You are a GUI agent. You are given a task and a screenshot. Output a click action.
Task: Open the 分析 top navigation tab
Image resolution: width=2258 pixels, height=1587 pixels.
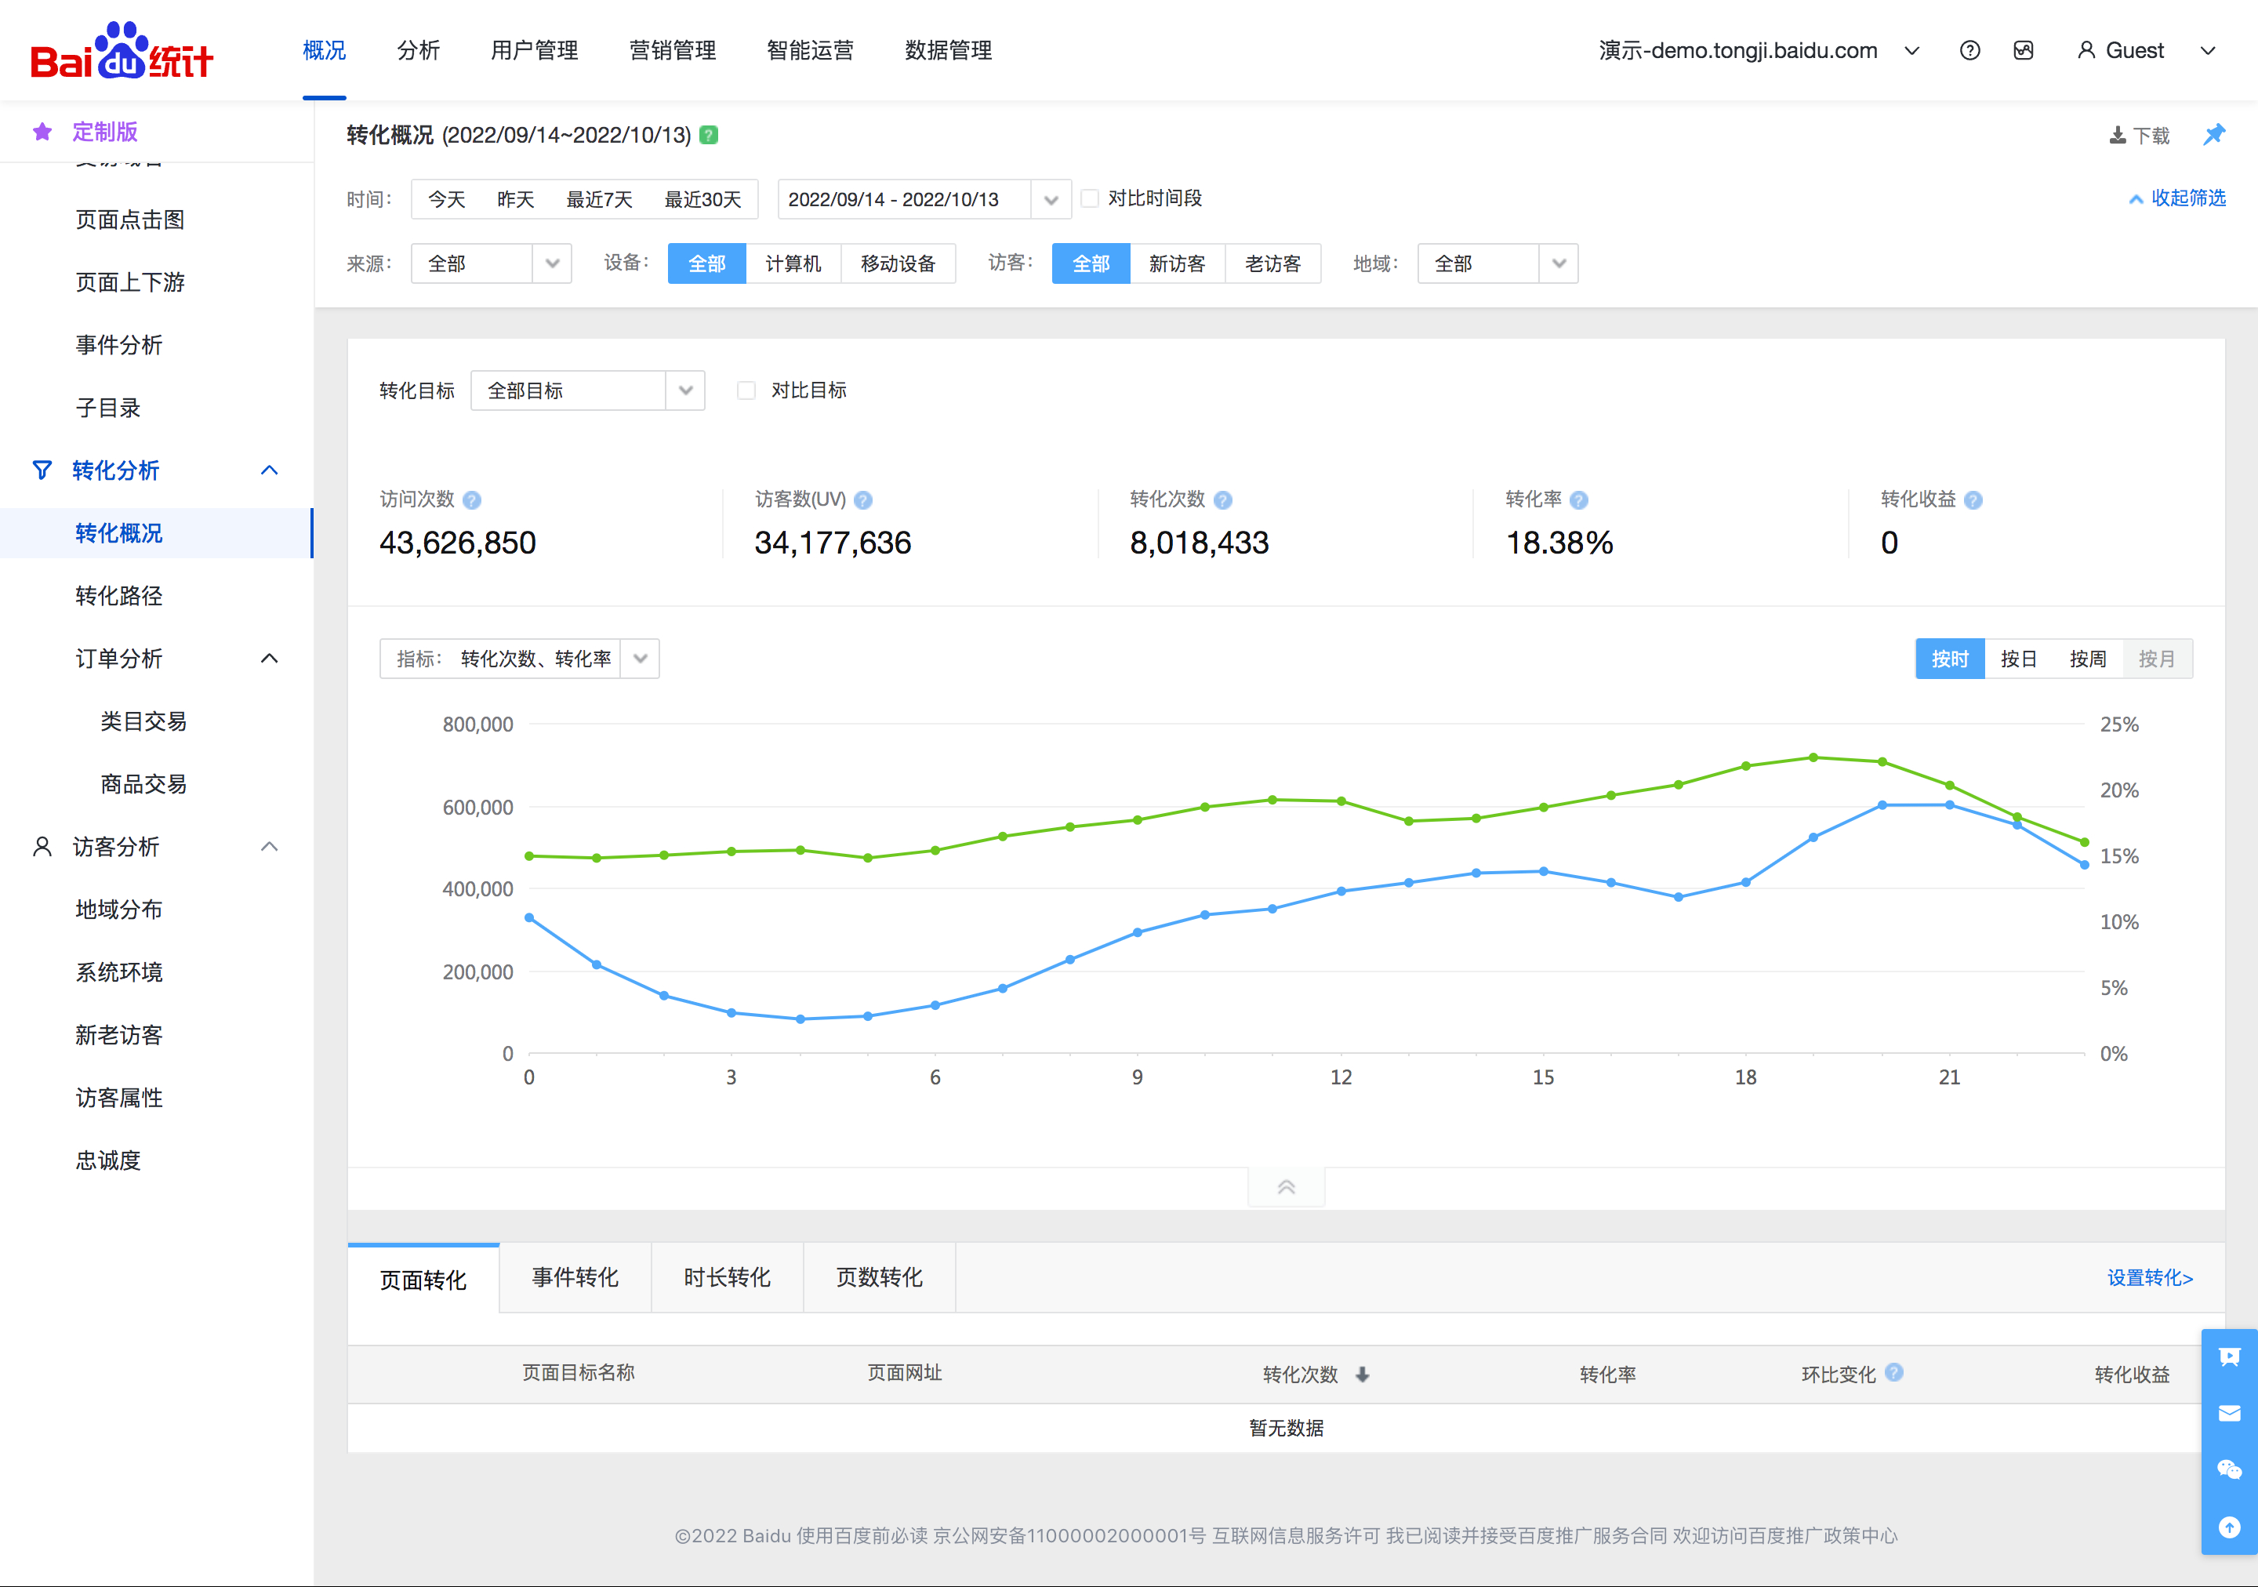[419, 50]
